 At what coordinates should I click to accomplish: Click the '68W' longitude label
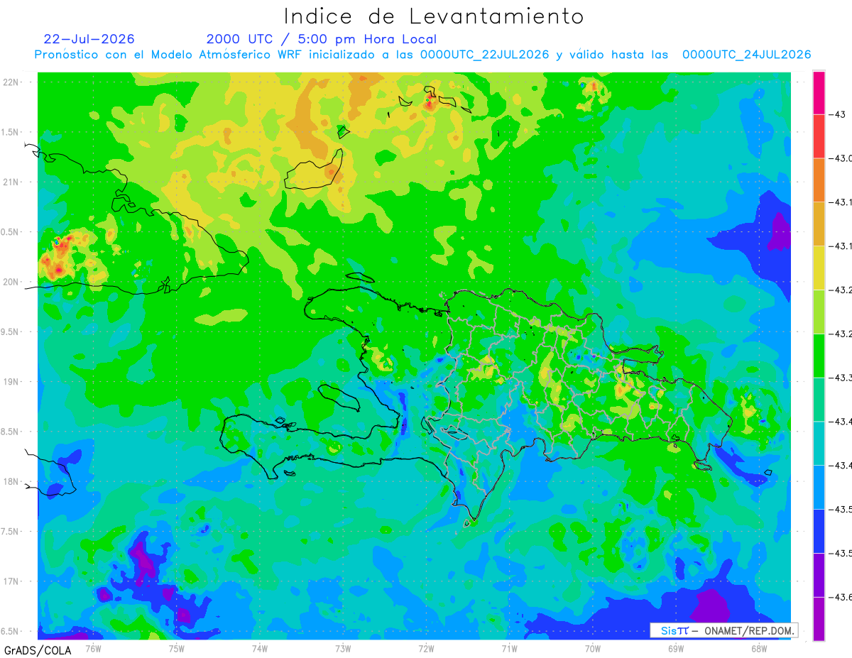(759, 648)
